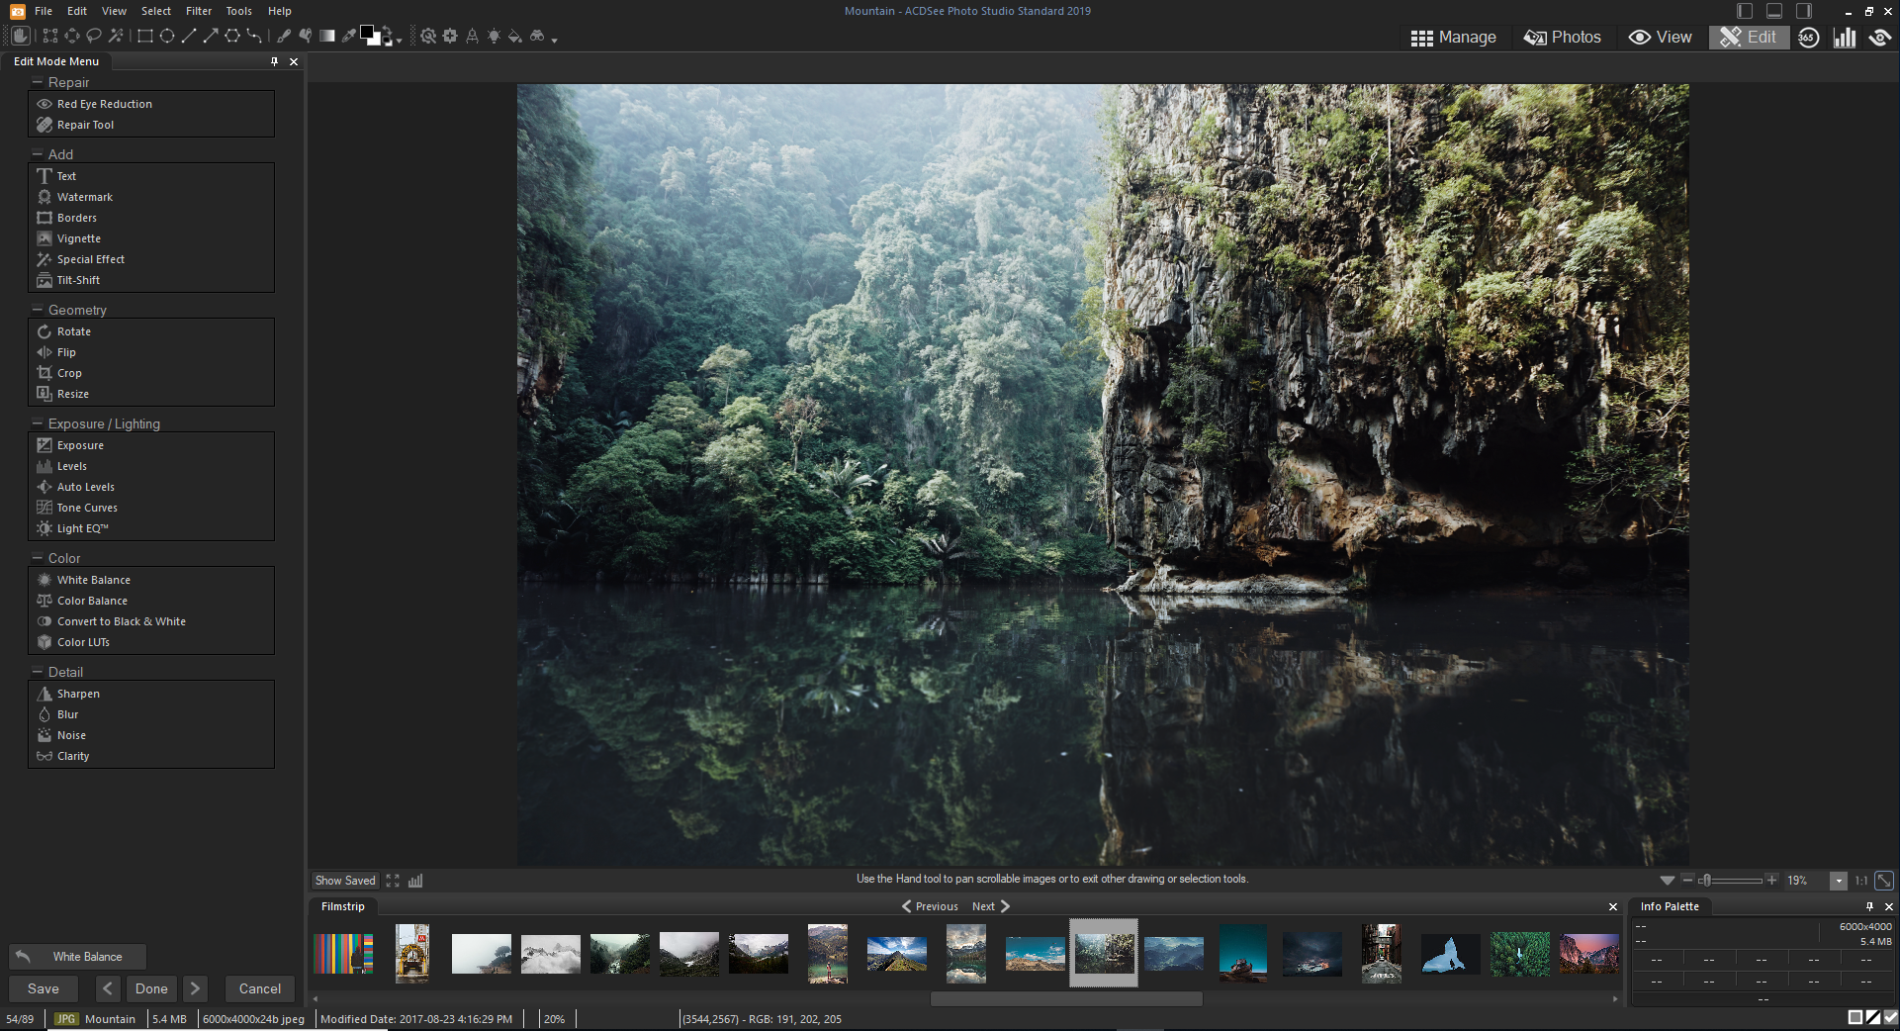This screenshot has height=1031, width=1900.
Task: Toggle the left panel visibility
Action: click(1745, 11)
